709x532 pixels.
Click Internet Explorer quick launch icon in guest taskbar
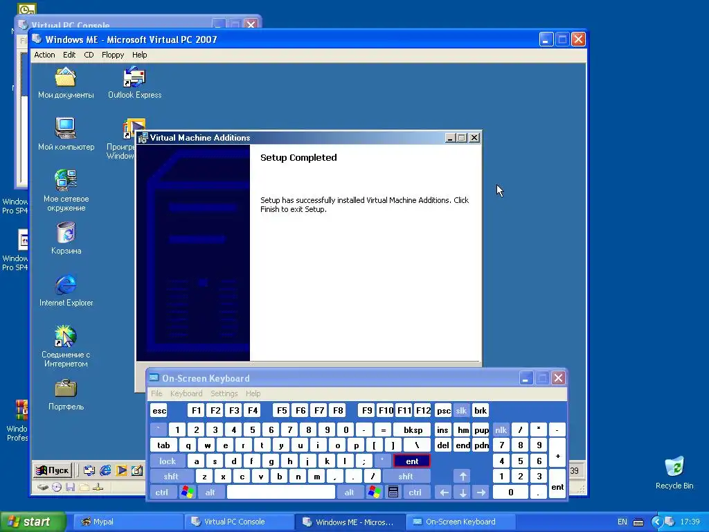tap(105, 470)
